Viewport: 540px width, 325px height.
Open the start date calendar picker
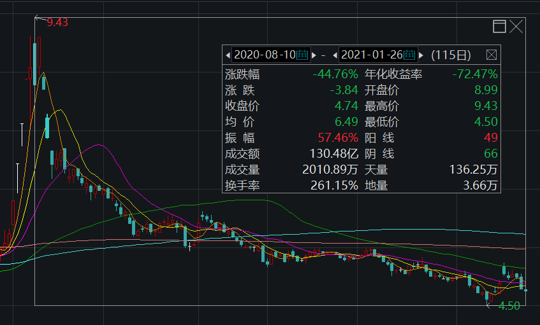pyautogui.click(x=303, y=55)
